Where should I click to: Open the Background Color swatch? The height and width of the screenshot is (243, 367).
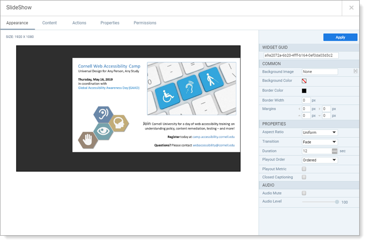click(x=304, y=81)
